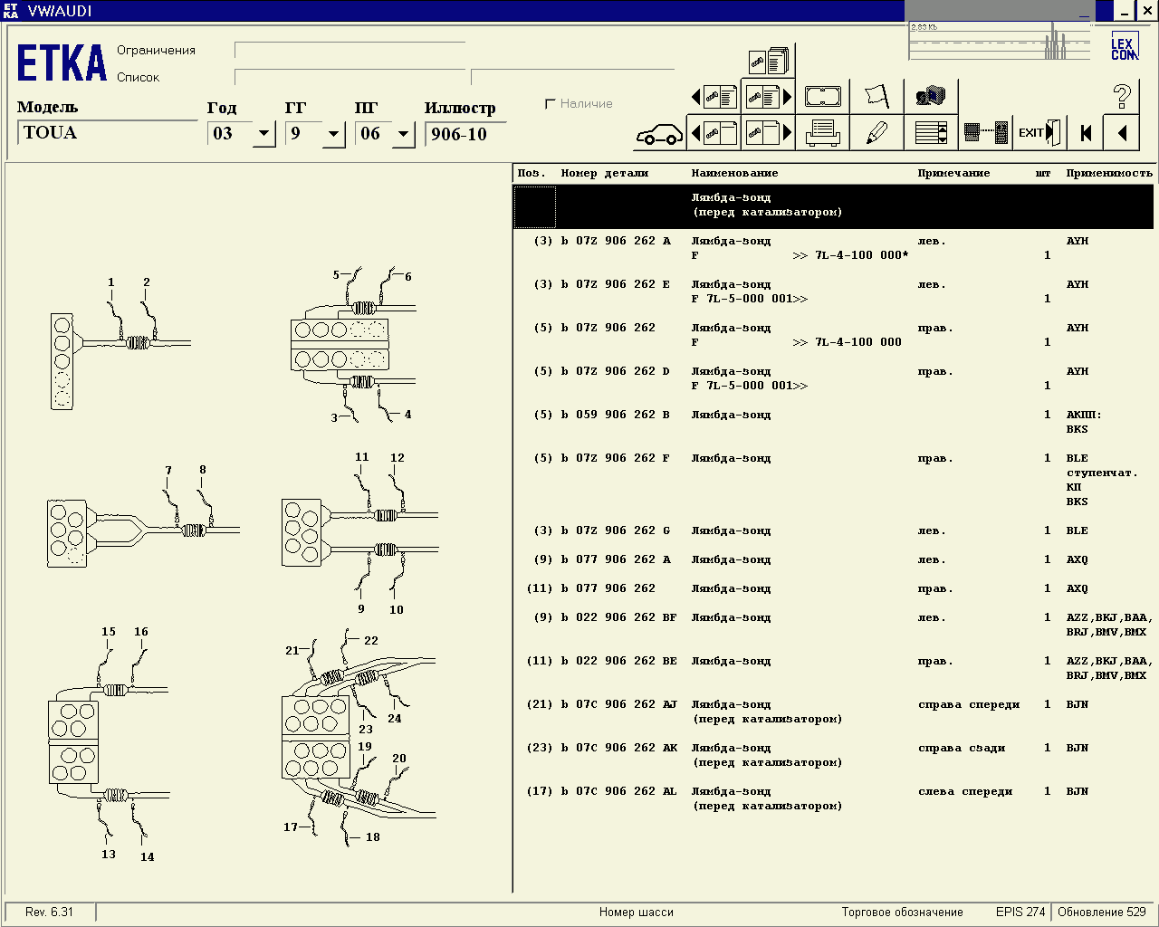Click the flag icon in the toolbar

click(876, 96)
